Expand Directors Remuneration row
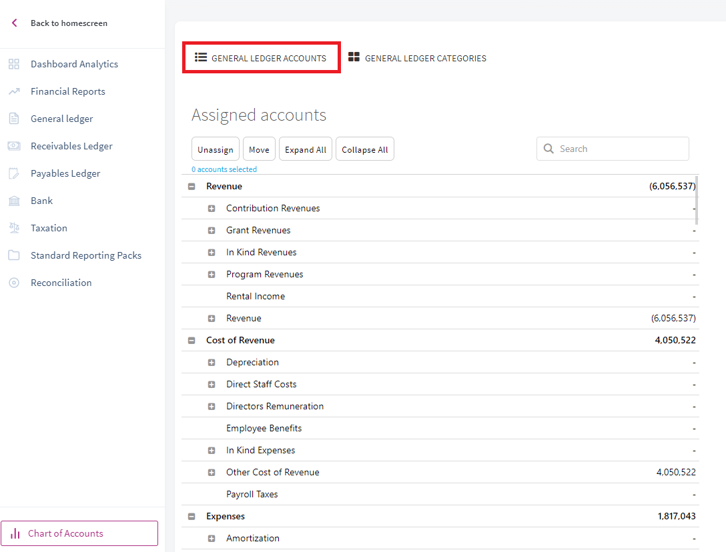The width and height of the screenshot is (726, 552). pyautogui.click(x=212, y=406)
